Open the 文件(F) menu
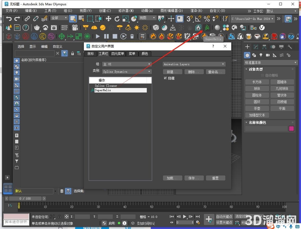 [11, 11]
